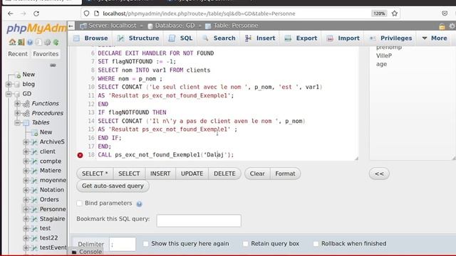Open the More dropdown menu
Viewport: 456px width, 256px height.
tap(435, 38)
